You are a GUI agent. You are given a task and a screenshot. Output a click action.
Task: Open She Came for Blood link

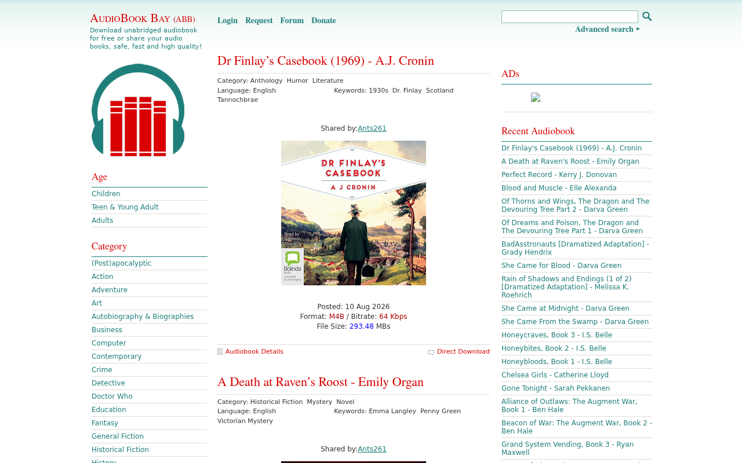(x=561, y=266)
